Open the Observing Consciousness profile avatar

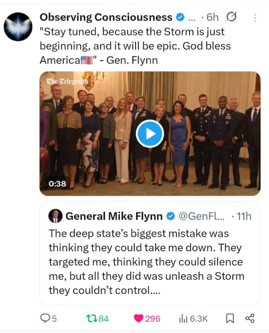[18, 27]
